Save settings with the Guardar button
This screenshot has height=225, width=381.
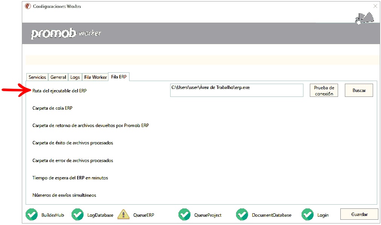point(360,214)
